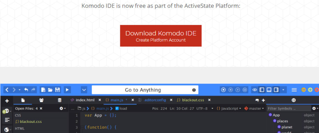Image resolution: width=319 pixels, height=133 pixels.
Task: Save file with the floppy disk icon
Action: coord(58,90)
